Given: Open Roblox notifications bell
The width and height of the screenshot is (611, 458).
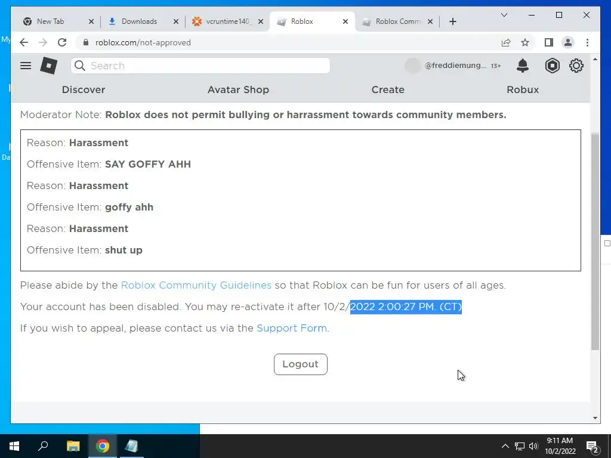Looking at the screenshot, I should click(x=523, y=66).
